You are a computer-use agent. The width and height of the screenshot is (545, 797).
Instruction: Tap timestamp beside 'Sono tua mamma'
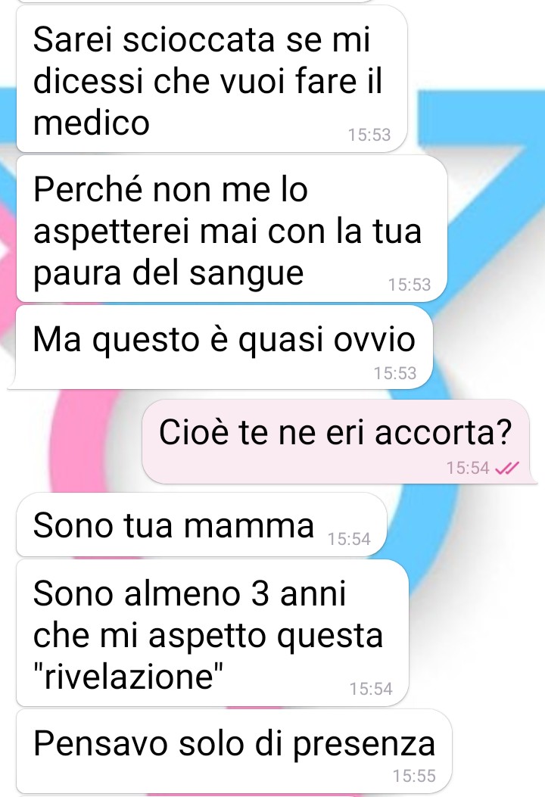(349, 539)
